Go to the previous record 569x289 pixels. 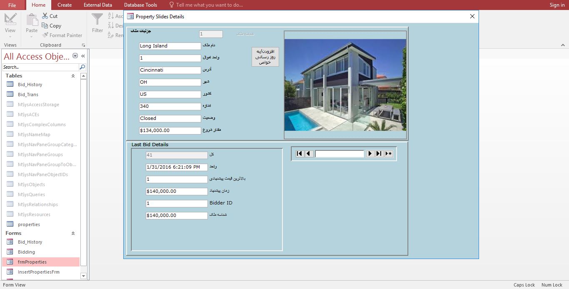tap(309, 154)
